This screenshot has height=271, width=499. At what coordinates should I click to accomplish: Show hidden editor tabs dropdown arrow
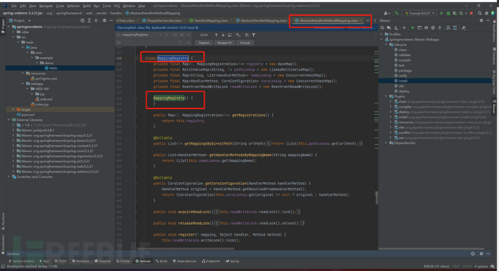[x=367, y=21]
